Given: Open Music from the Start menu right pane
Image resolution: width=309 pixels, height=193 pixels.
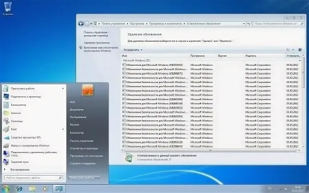Looking at the screenshot, I should point(75,125).
